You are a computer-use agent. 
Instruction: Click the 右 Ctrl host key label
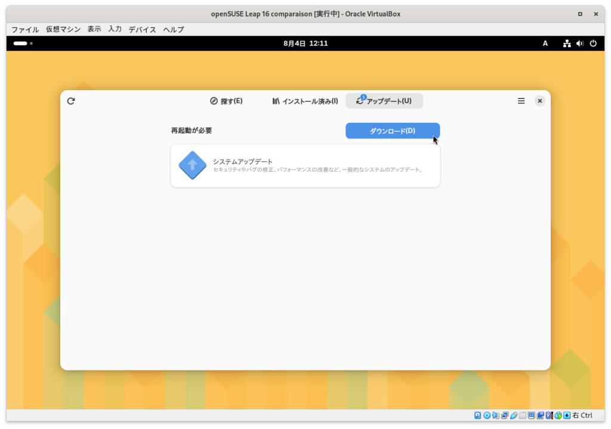(582, 415)
